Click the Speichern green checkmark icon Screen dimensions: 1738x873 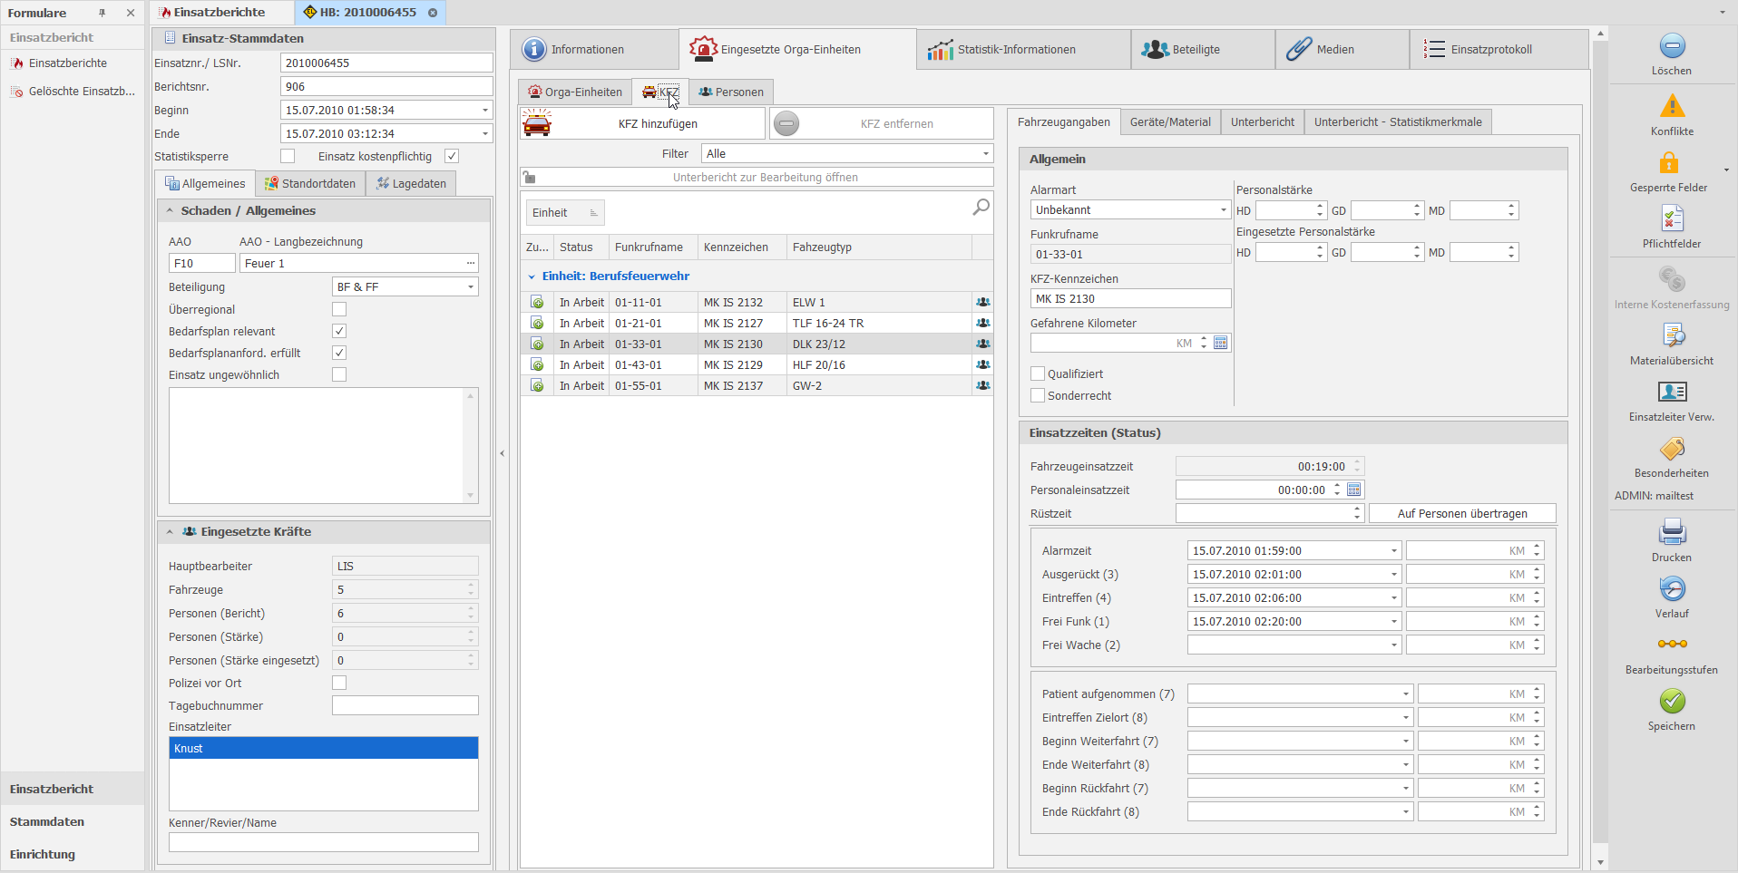pyautogui.click(x=1672, y=702)
